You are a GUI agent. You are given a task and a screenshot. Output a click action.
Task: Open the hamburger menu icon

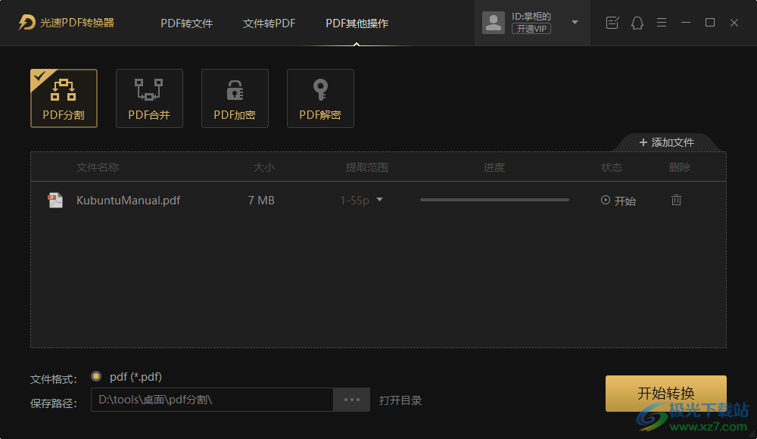pyautogui.click(x=662, y=23)
